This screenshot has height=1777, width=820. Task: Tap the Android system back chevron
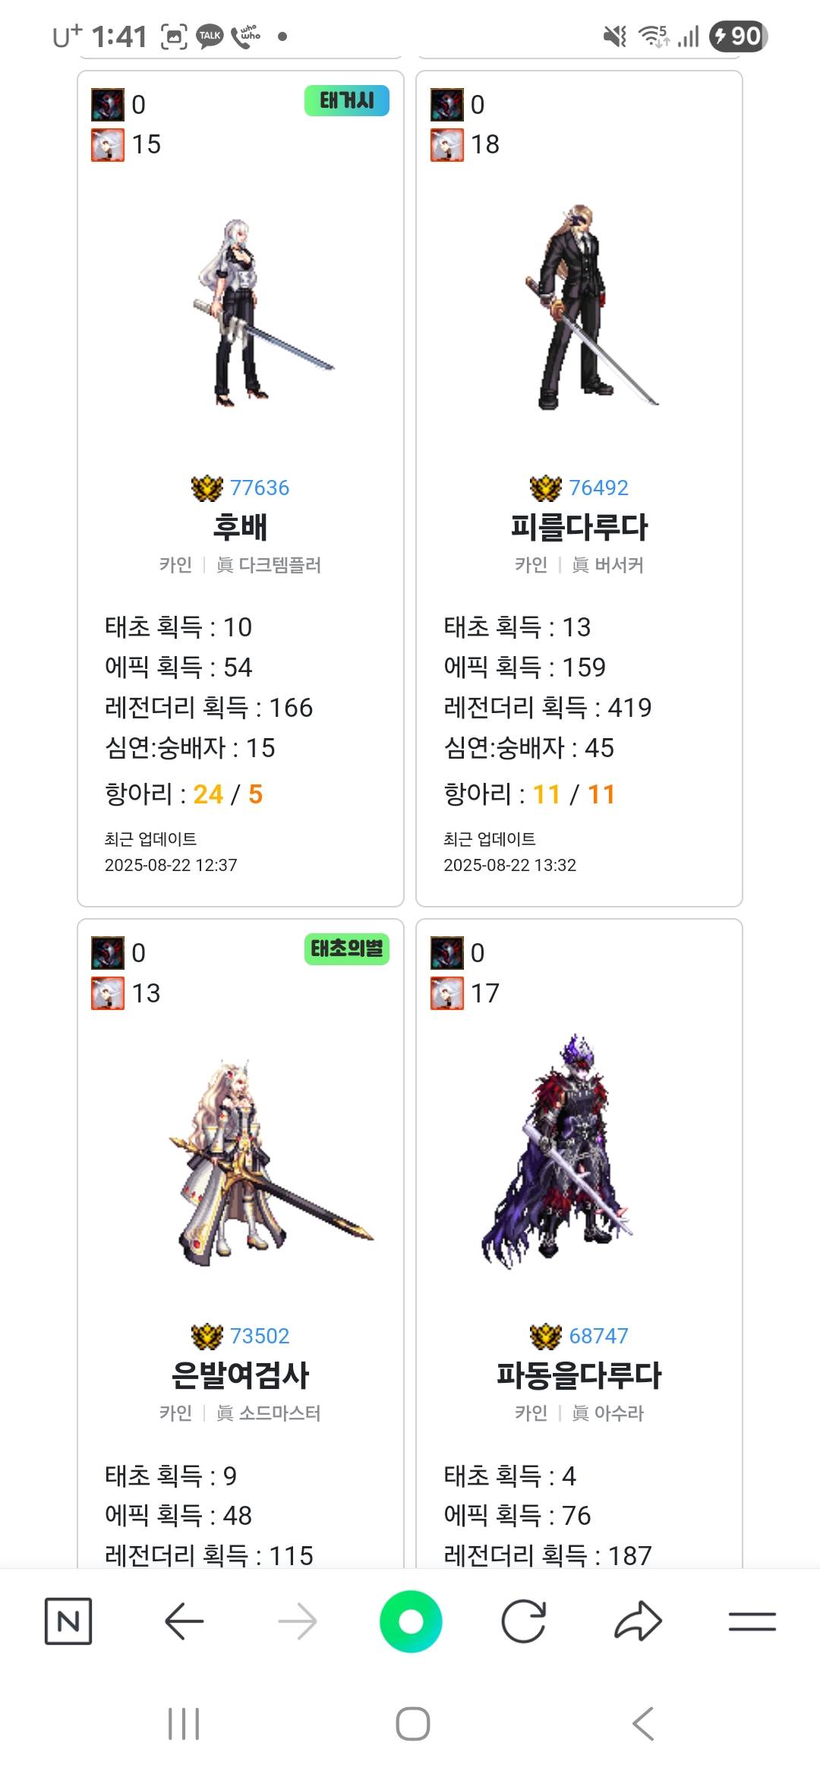642,1723
